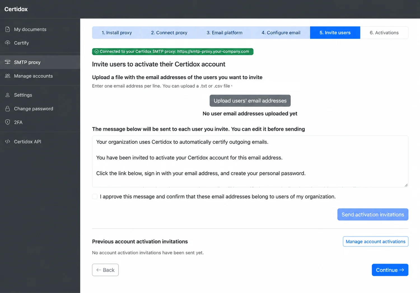
Task: Click the Change password lock icon
Action: tap(8, 108)
